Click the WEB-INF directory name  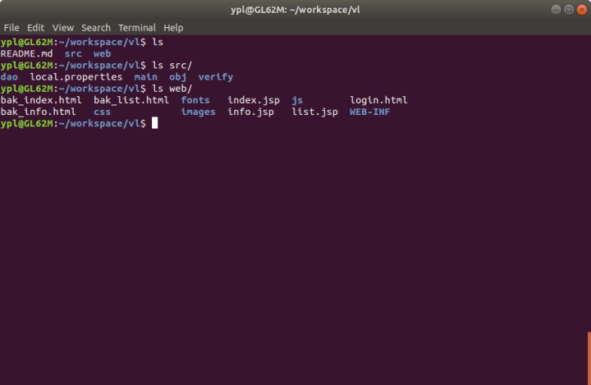pos(369,112)
